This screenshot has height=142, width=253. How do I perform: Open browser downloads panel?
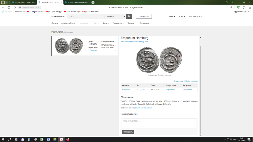click(x=250, y=7)
